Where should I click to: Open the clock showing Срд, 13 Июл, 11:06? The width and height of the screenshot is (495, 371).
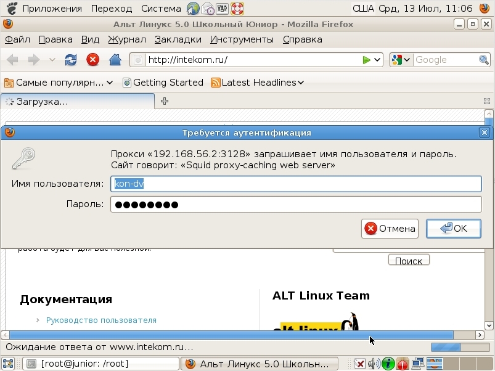[x=425, y=9]
